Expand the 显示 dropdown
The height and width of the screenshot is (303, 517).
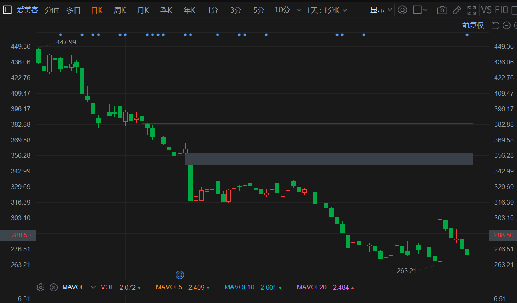(x=381, y=10)
